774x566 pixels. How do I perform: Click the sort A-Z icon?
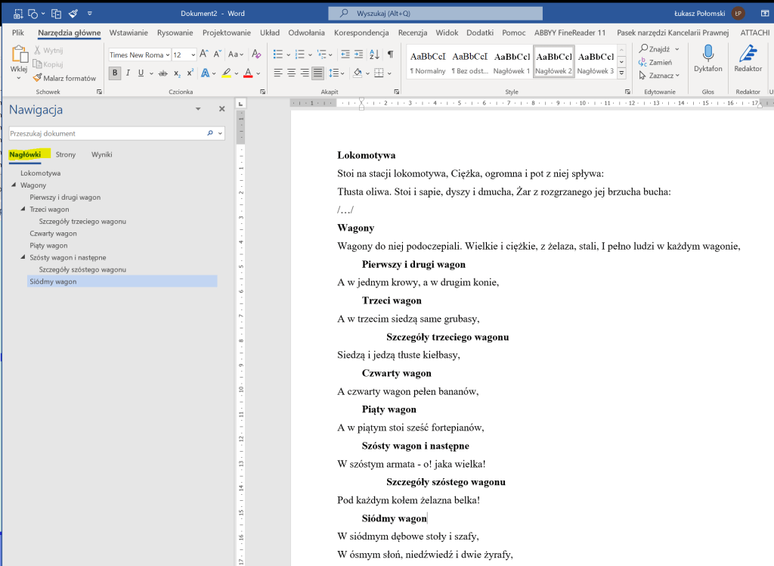[375, 54]
